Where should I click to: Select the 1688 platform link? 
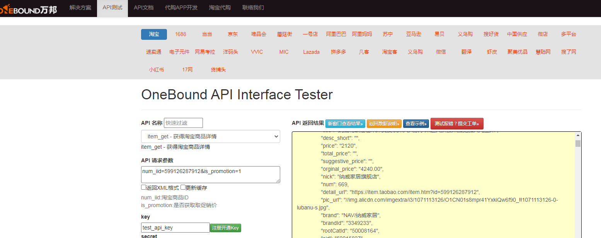(180, 34)
